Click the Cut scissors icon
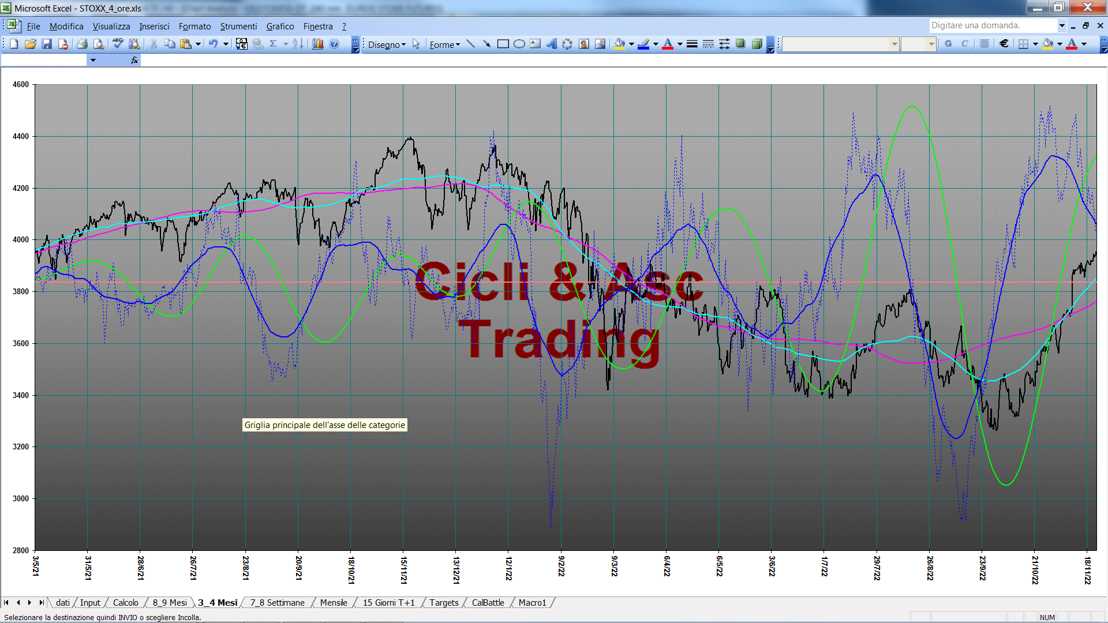1108x623 pixels. (154, 44)
